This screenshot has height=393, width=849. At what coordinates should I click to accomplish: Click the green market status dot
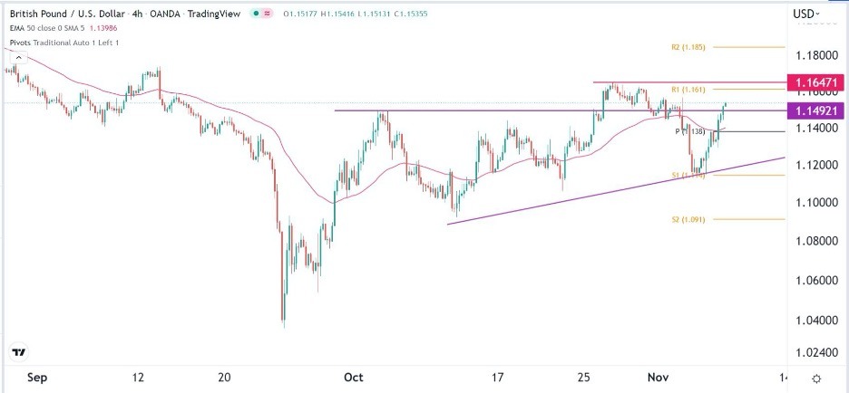click(258, 14)
